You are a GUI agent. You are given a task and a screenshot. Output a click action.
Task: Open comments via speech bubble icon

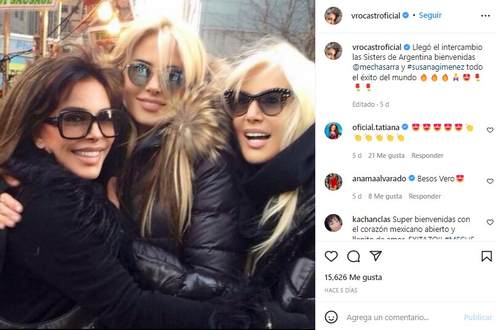[x=353, y=256]
